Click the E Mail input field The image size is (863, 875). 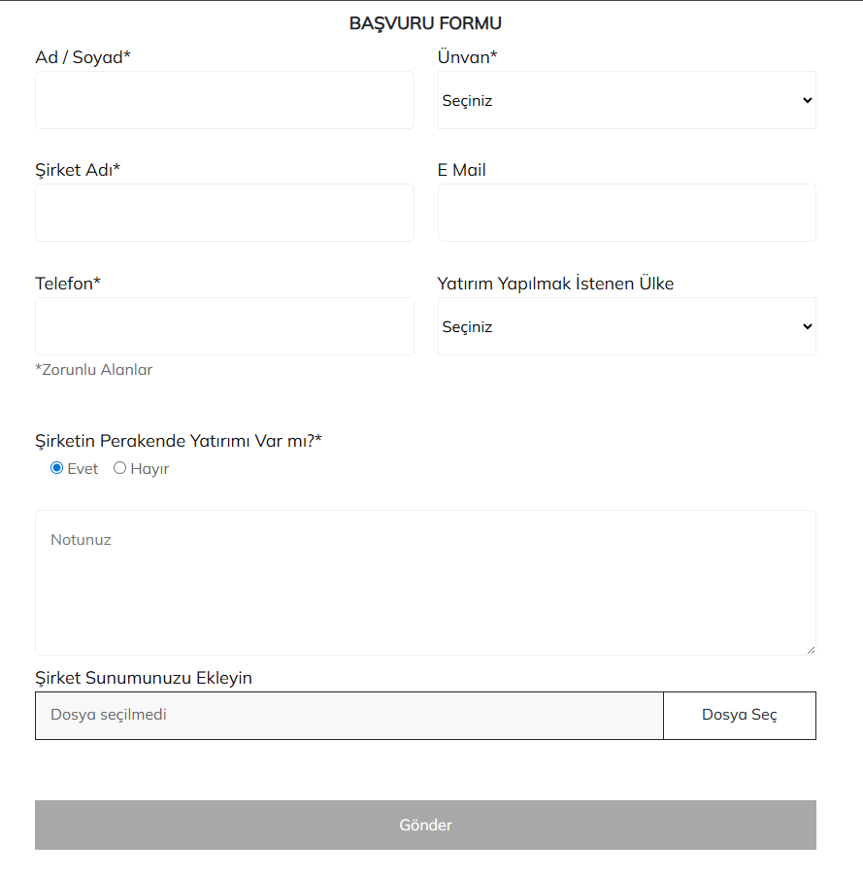point(626,213)
